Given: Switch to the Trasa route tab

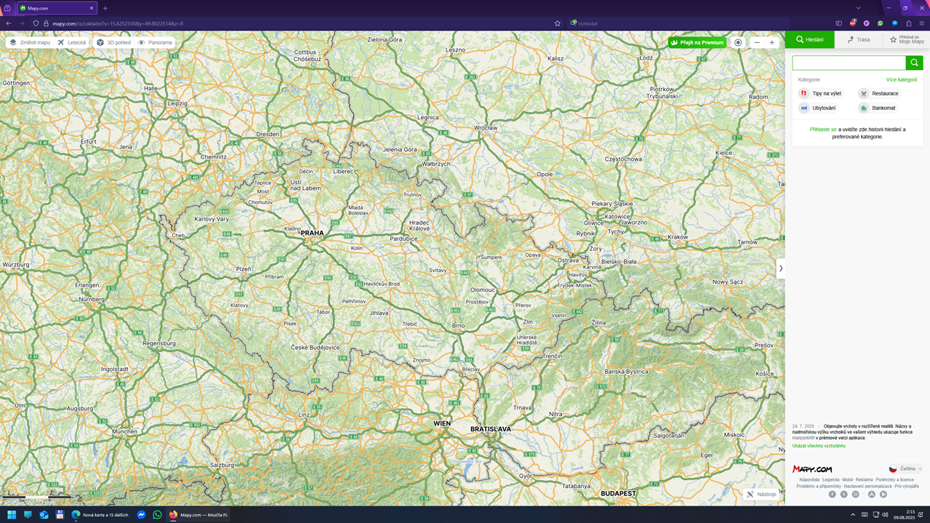Looking at the screenshot, I should pyautogui.click(x=858, y=40).
